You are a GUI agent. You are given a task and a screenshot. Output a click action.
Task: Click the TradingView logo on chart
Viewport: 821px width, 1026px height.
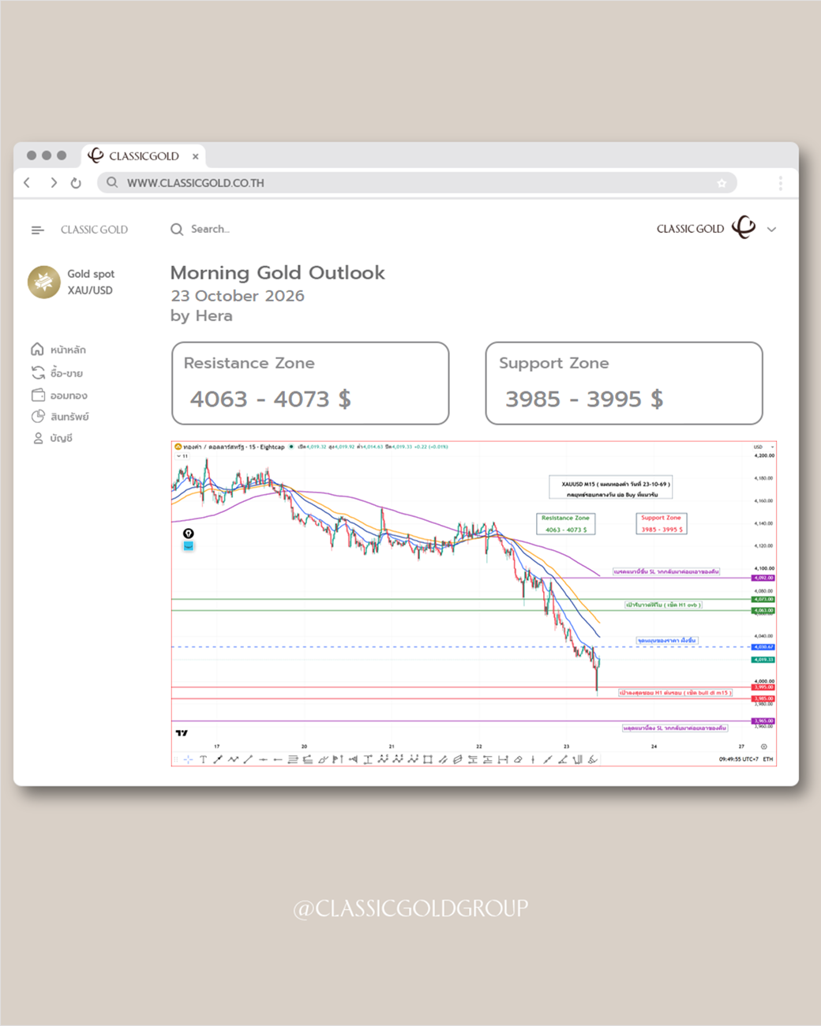(182, 733)
